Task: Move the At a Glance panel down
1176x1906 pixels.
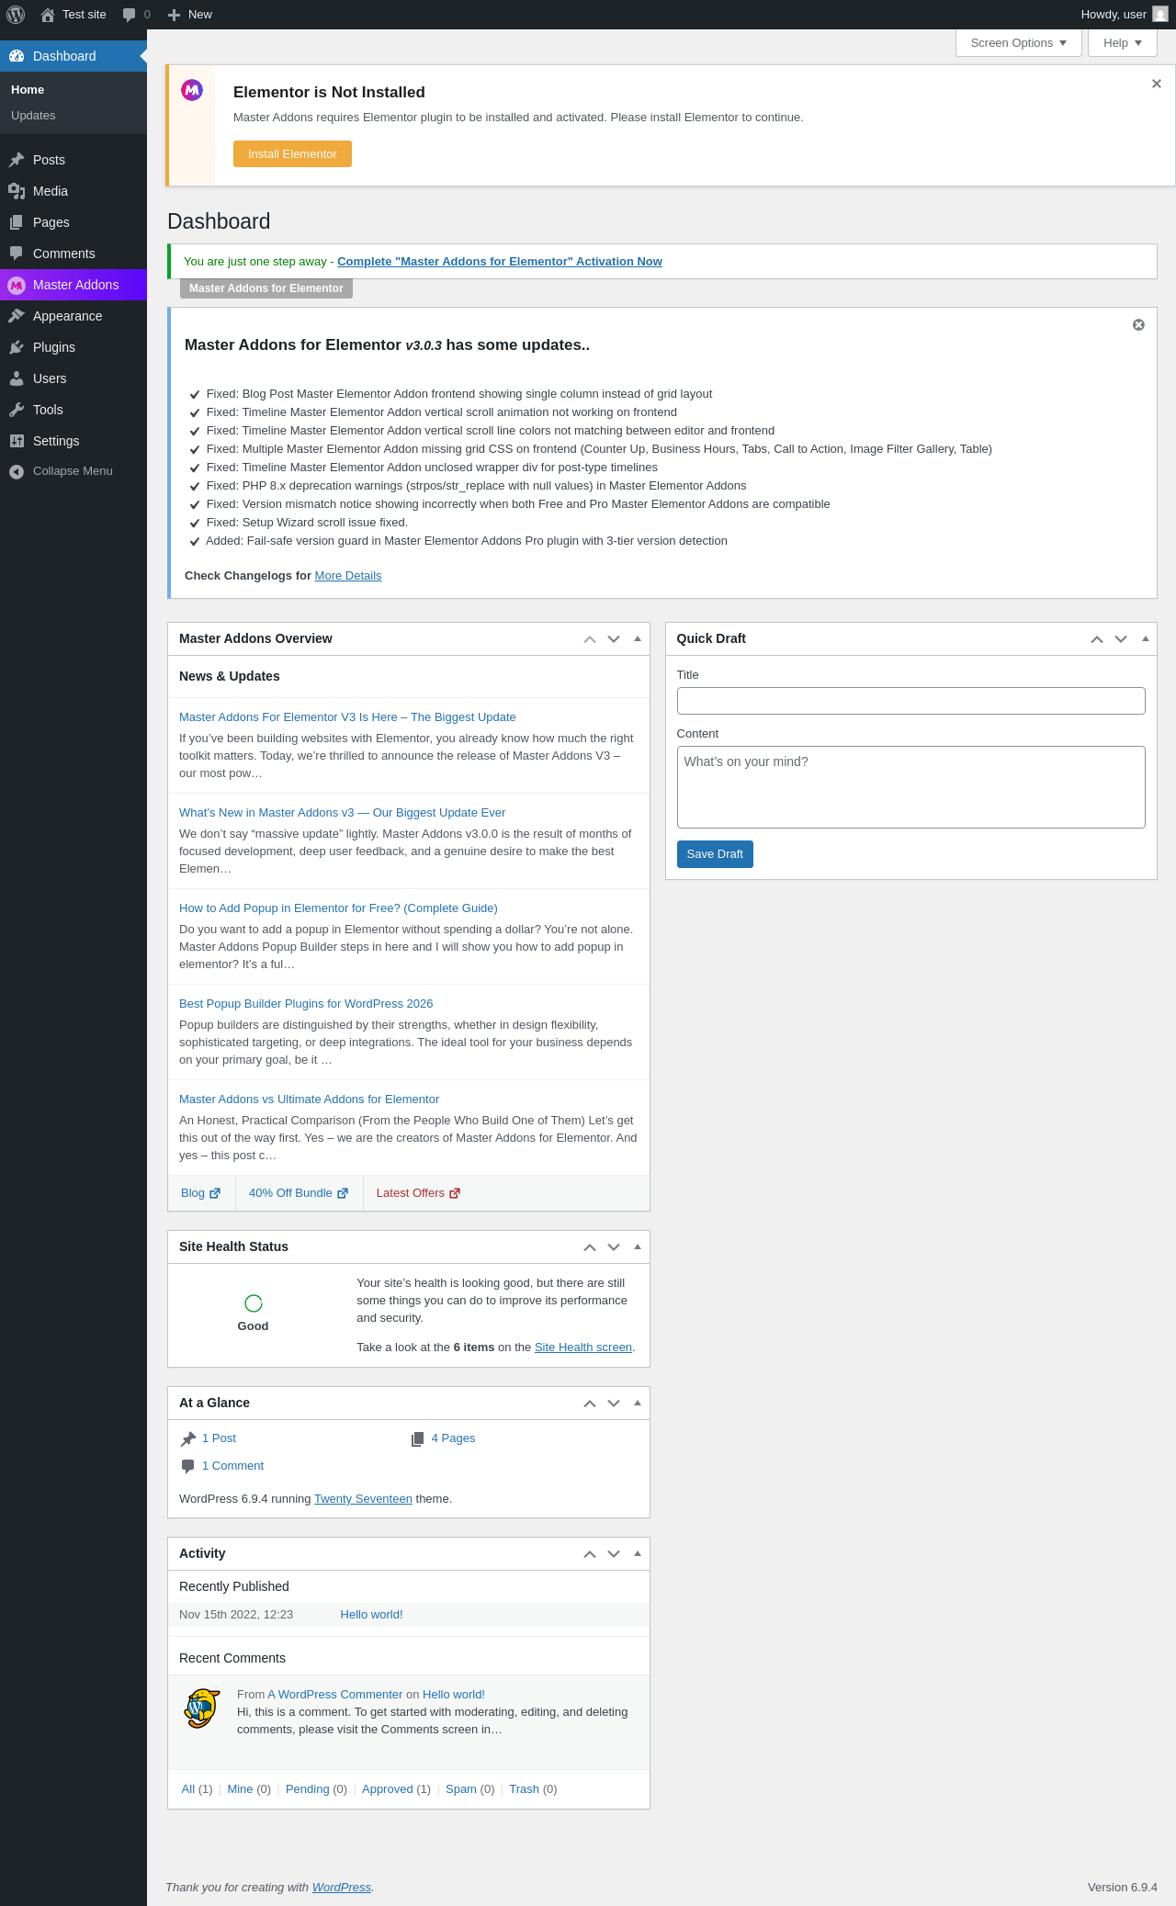Action: click(614, 1403)
